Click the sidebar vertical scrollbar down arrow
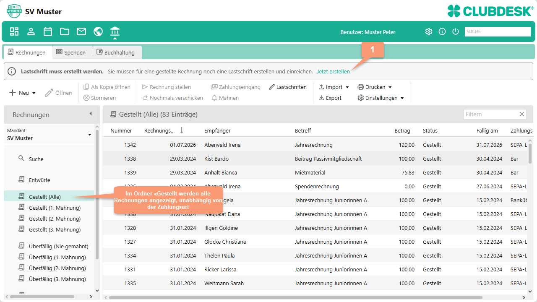The height and width of the screenshot is (302, 537). pyautogui.click(x=97, y=290)
